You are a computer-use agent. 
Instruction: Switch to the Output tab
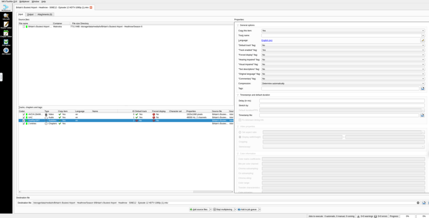pyautogui.click(x=30, y=14)
